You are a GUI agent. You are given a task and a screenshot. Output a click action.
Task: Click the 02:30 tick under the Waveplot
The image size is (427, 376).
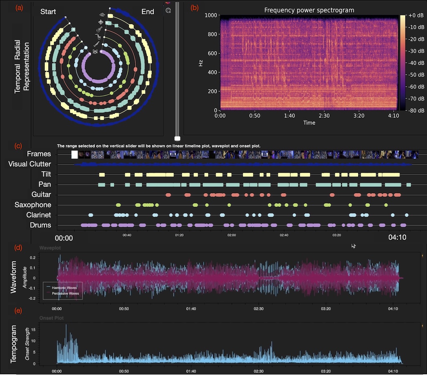click(x=259, y=309)
